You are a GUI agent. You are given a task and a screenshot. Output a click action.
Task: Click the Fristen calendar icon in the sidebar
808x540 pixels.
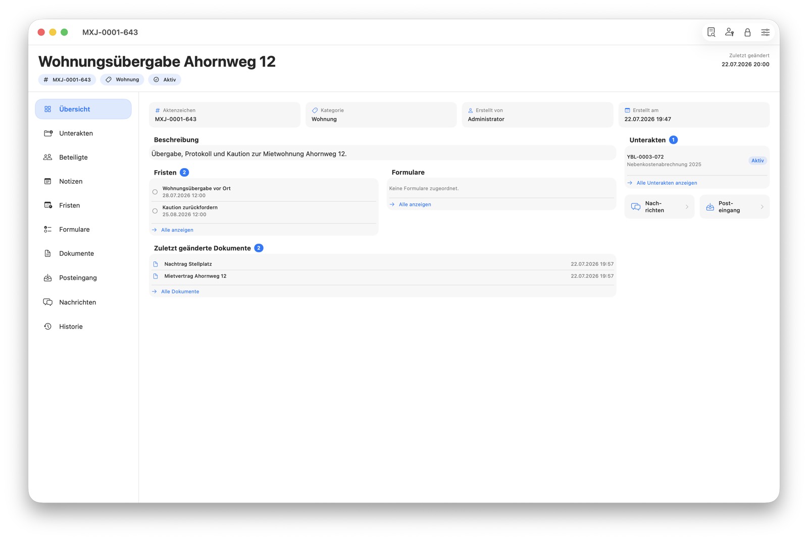pyautogui.click(x=48, y=205)
